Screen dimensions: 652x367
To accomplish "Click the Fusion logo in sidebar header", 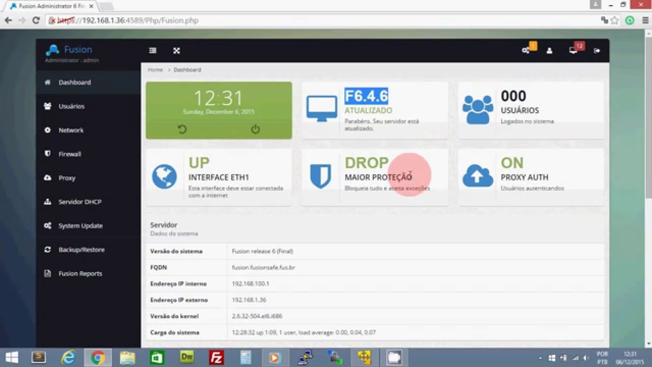I will click(x=69, y=50).
